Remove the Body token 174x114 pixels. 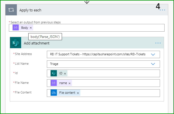31,28
